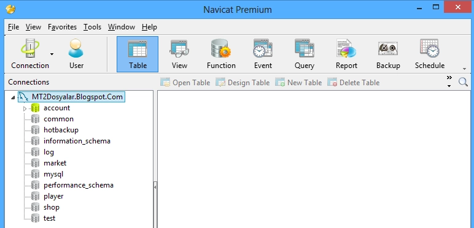Collapse the Connections pane splitter arrow

(155, 187)
